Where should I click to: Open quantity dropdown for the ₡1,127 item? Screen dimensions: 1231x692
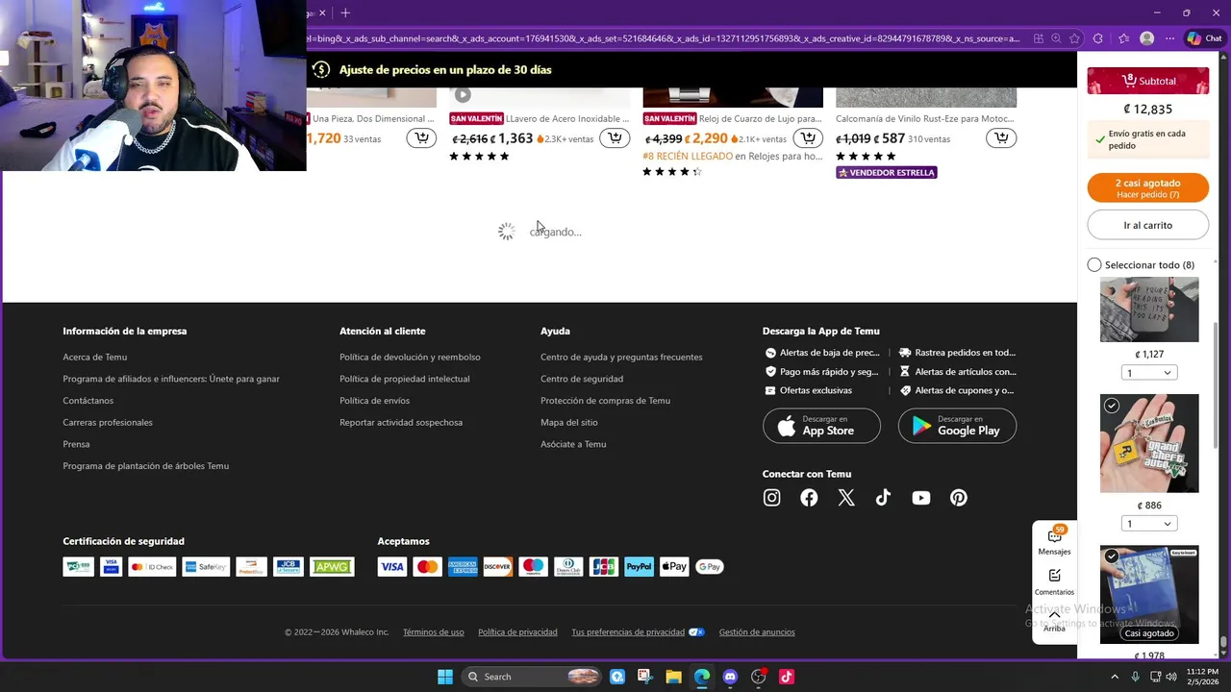[1149, 373]
